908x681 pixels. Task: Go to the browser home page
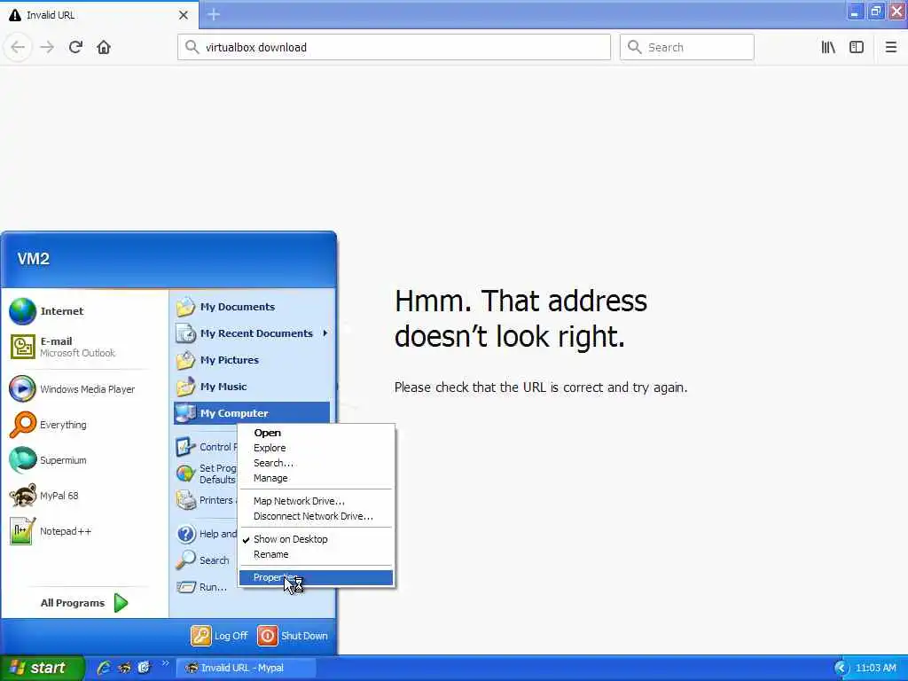click(104, 47)
